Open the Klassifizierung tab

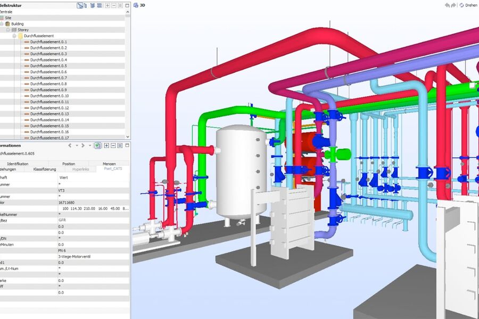click(45, 169)
